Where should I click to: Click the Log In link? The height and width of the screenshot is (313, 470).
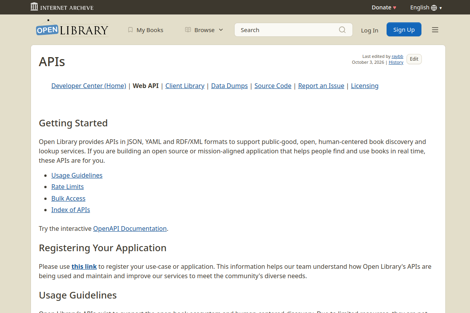pyautogui.click(x=370, y=30)
